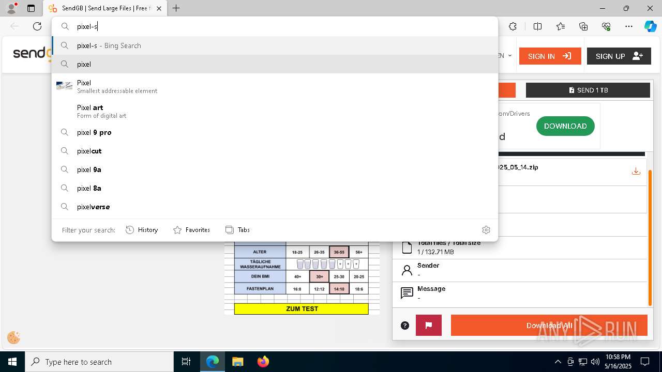Open address bar search settings gear
The image size is (662, 372).
tap(486, 230)
